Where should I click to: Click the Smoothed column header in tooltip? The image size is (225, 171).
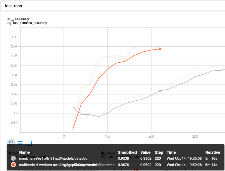[127, 152]
